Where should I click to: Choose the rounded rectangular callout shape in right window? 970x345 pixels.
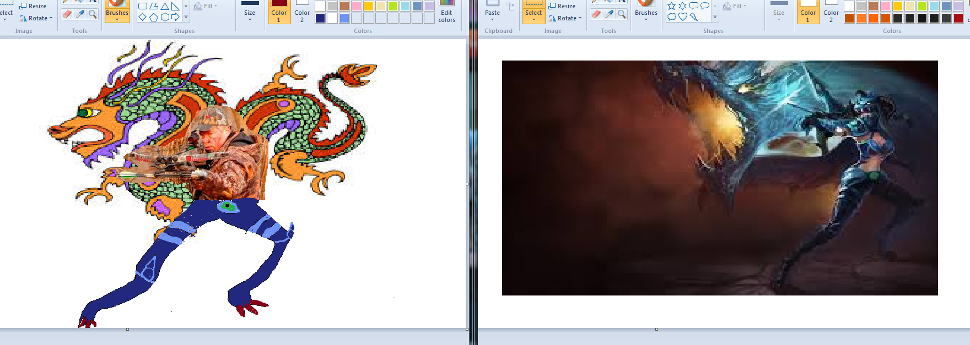(x=694, y=6)
